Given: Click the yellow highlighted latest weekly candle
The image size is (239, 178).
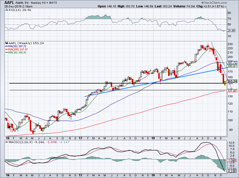Looking at the screenshot, I should pyautogui.click(x=225, y=83).
